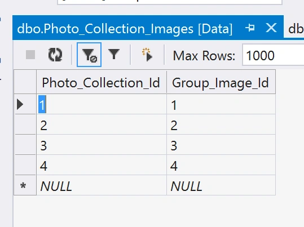This screenshot has height=227, width=304.
Task: Click the select-all corner grid cell
Action: pyautogui.click(x=25, y=82)
